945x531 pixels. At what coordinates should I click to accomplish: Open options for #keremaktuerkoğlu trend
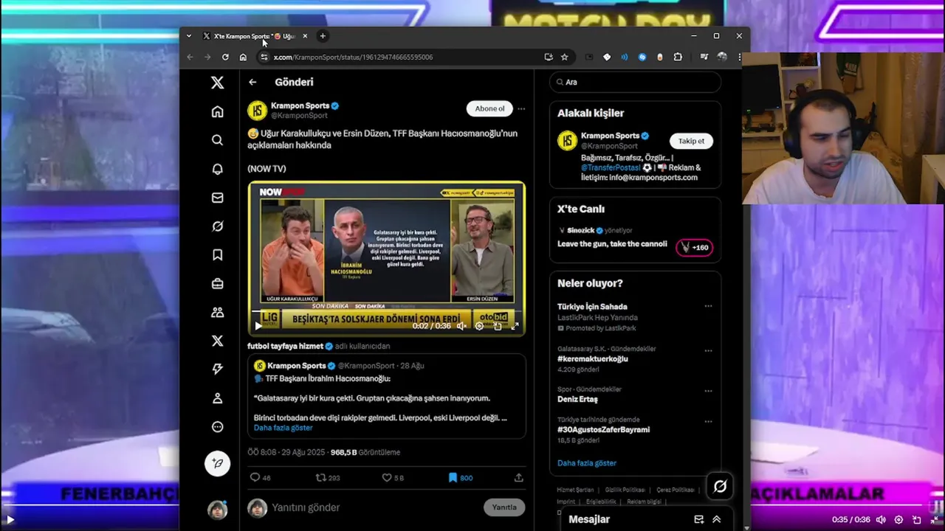click(708, 351)
